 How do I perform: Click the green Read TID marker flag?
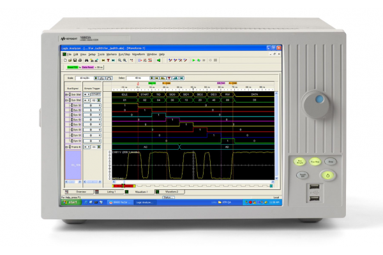[x=152, y=84]
